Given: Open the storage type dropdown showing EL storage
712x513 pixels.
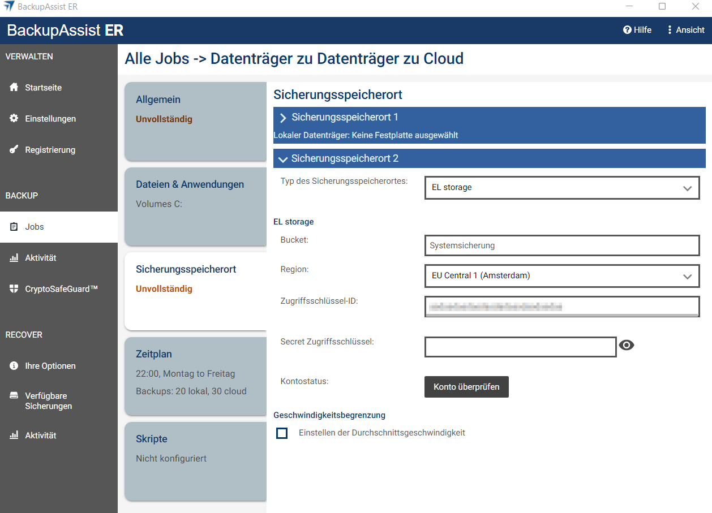Looking at the screenshot, I should [561, 188].
